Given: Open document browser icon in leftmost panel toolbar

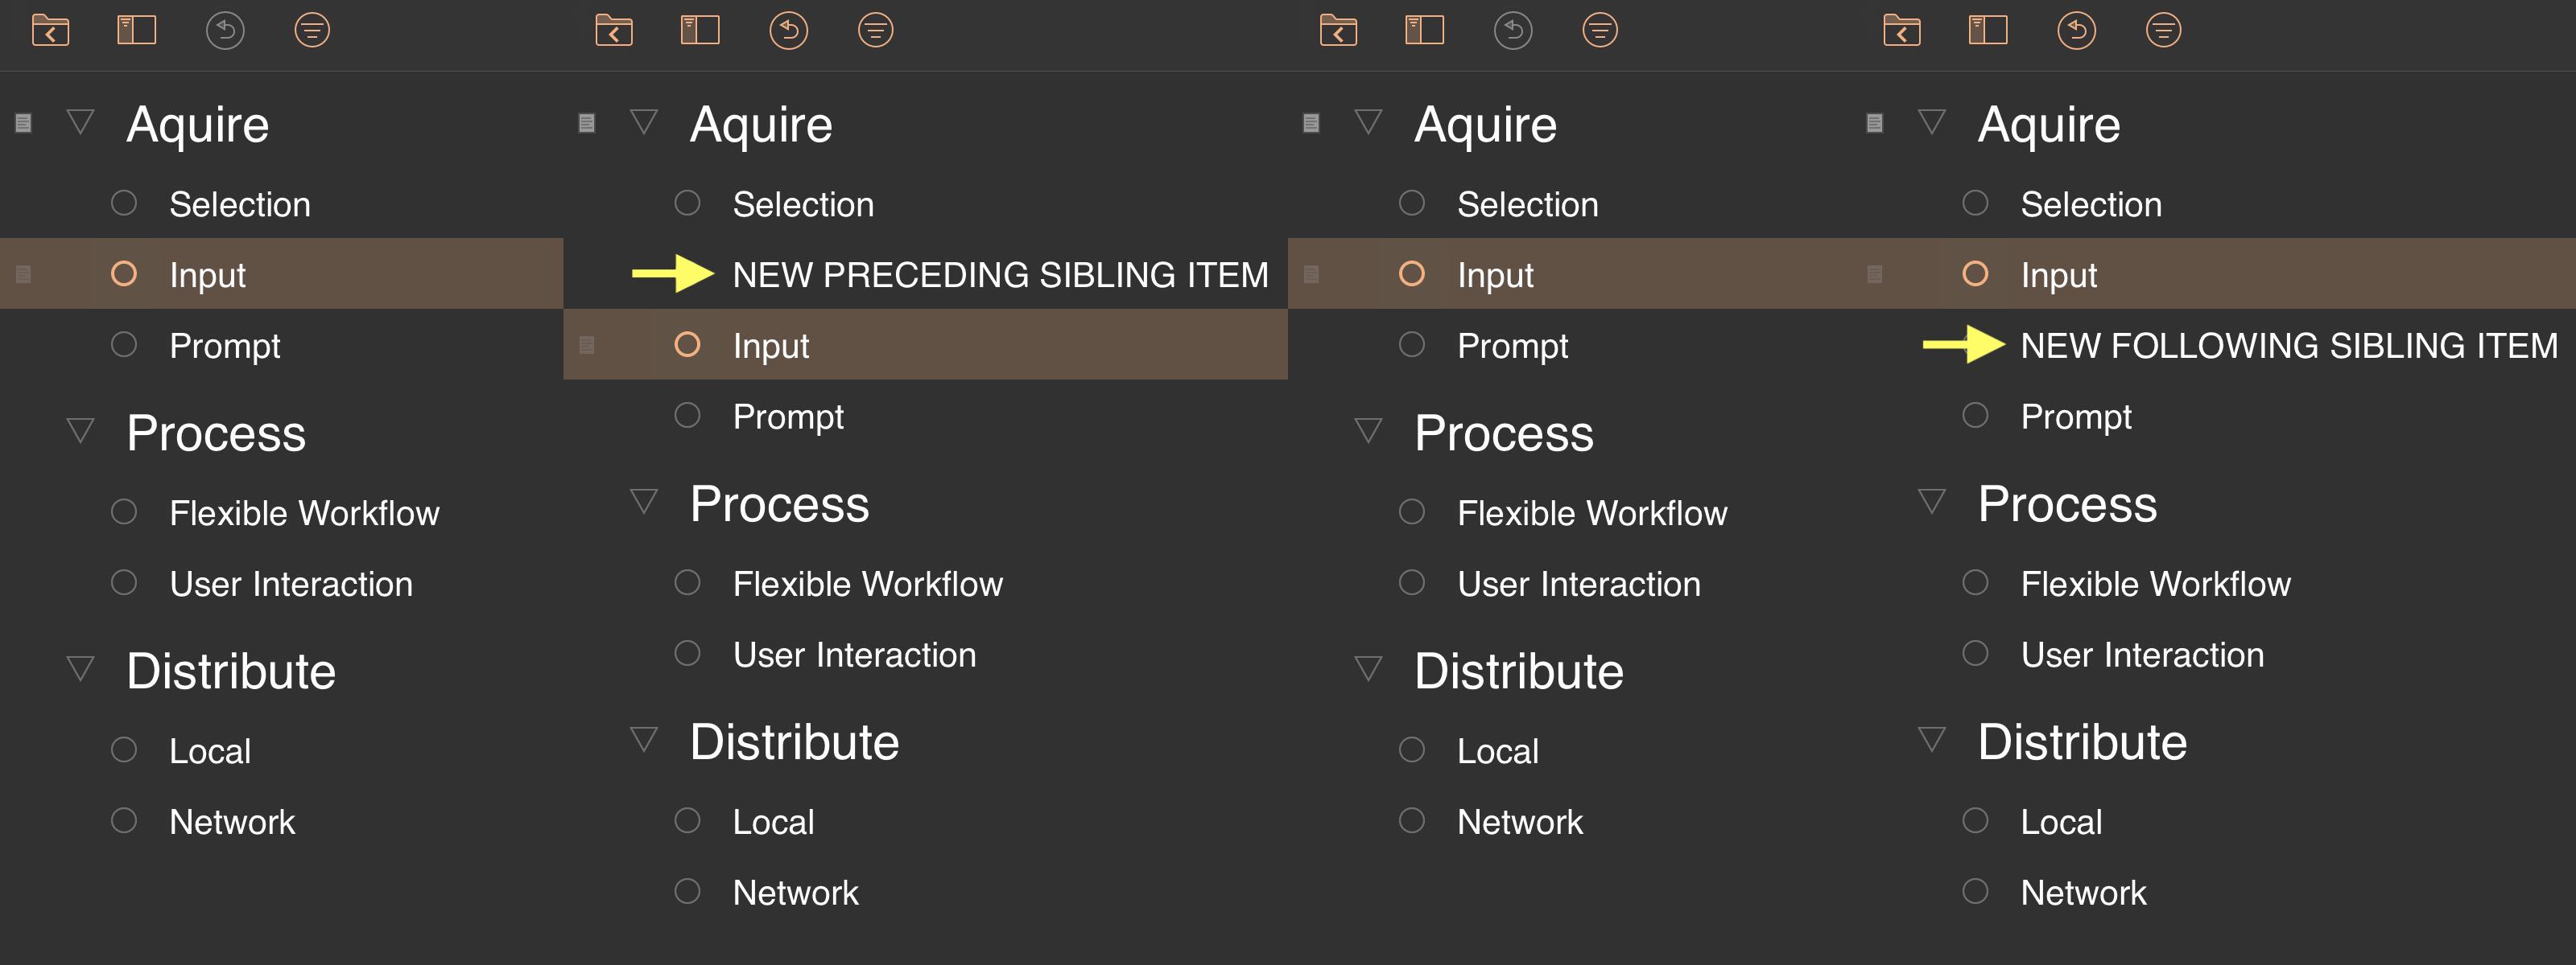Looking at the screenshot, I should [x=50, y=30].
